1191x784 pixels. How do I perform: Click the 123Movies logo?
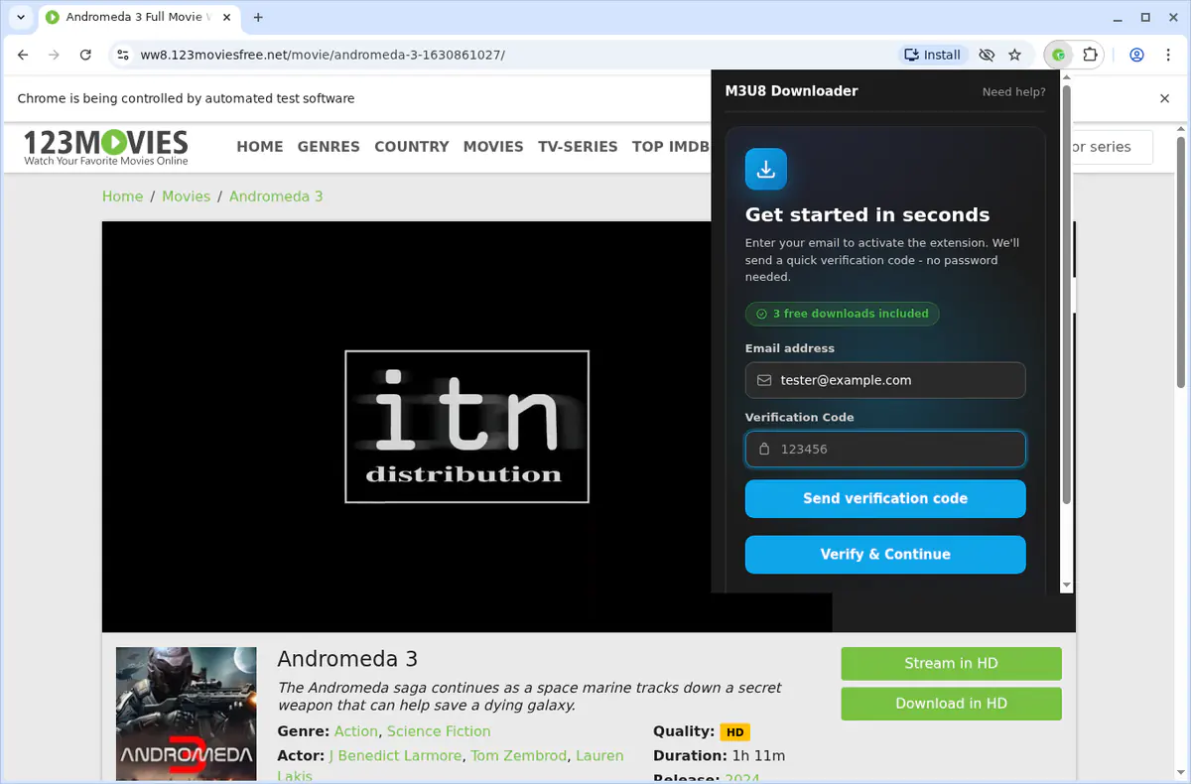click(106, 147)
